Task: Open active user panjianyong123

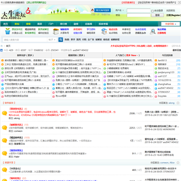Action: pyautogui.click(x=166, y=72)
